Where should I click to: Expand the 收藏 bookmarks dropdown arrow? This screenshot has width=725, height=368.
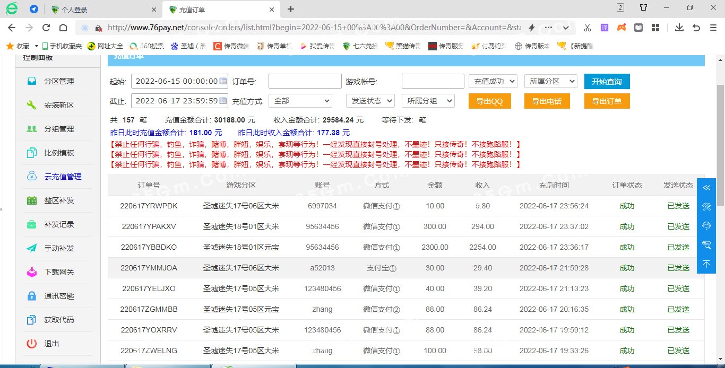click(36, 46)
